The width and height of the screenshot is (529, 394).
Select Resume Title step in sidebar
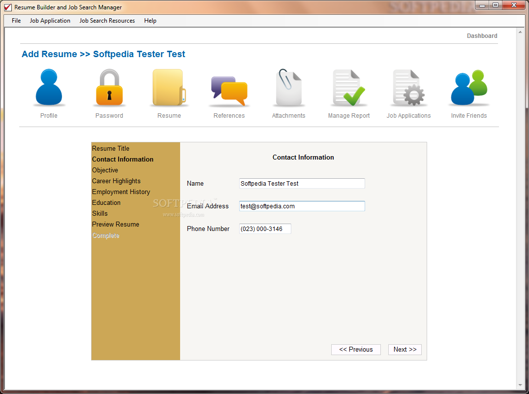pyautogui.click(x=111, y=149)
